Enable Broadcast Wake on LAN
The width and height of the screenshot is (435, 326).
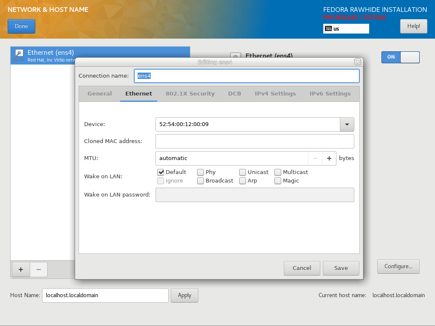(201, 181)
